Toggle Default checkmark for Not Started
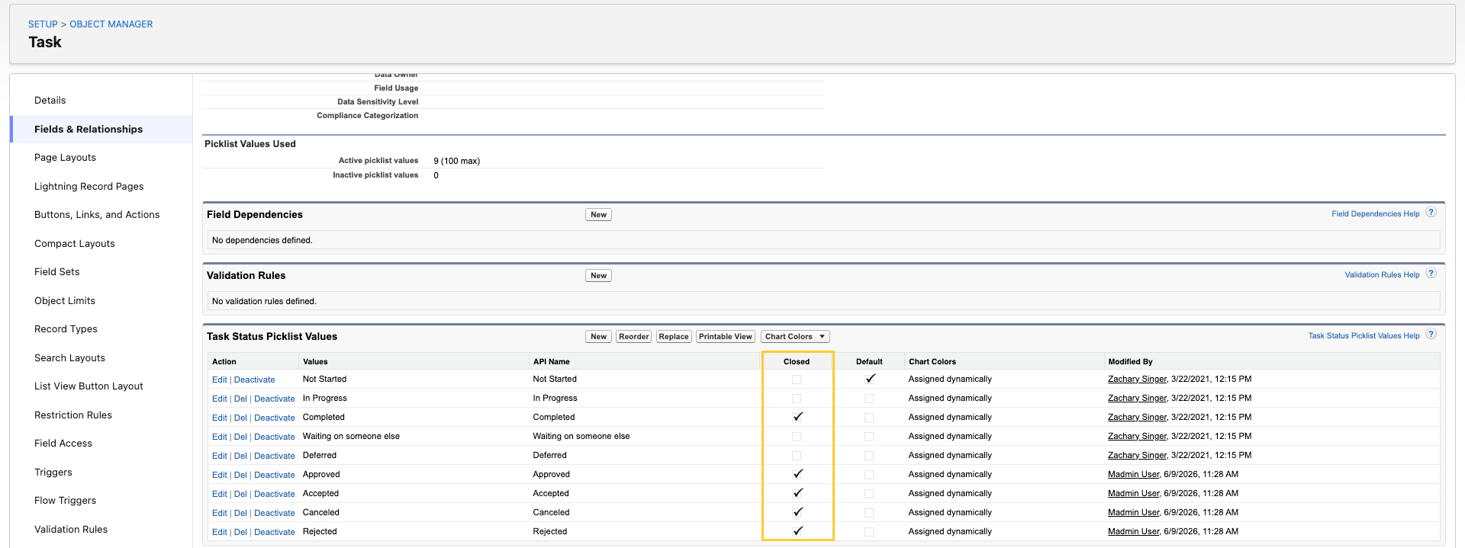 871,379
